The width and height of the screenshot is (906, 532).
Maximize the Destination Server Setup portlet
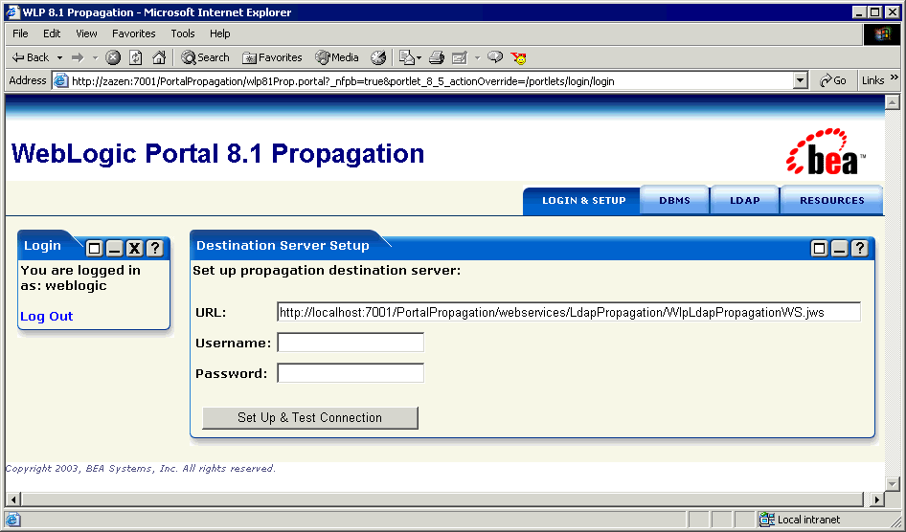pyautogui.click(x=820, y=248)
